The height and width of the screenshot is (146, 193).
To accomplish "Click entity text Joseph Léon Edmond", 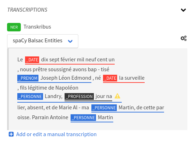I will pos(66,78).
